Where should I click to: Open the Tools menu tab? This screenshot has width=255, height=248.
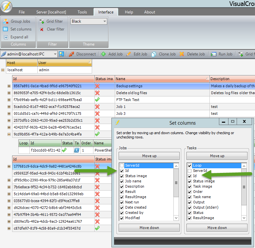coord(82,12)
